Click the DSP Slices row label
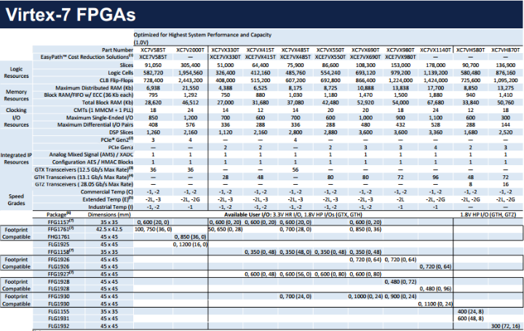Viewport: 524px width, 331px height. 121,132
